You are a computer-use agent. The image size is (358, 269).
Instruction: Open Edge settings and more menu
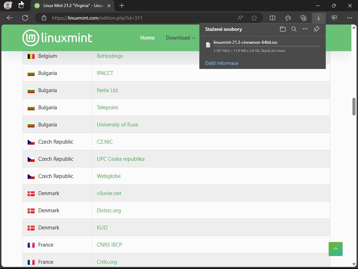point(350,18)
